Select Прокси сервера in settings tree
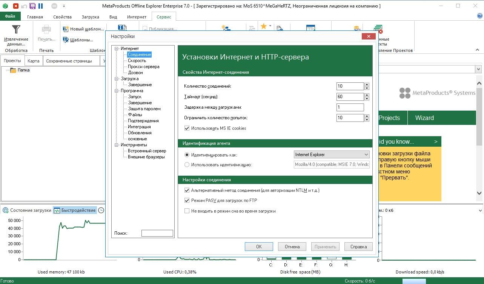 (x=144, y=67)
